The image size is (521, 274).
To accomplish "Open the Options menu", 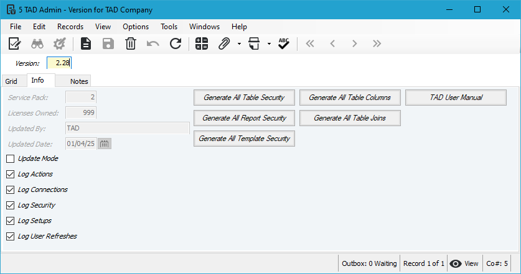I will point(136,27).
